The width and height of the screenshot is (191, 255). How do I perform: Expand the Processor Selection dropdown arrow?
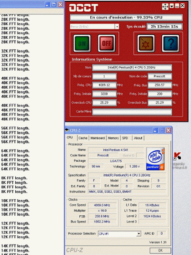point(139,234)
